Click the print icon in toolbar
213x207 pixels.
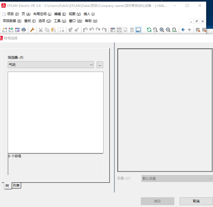click(x=24, y=30)
